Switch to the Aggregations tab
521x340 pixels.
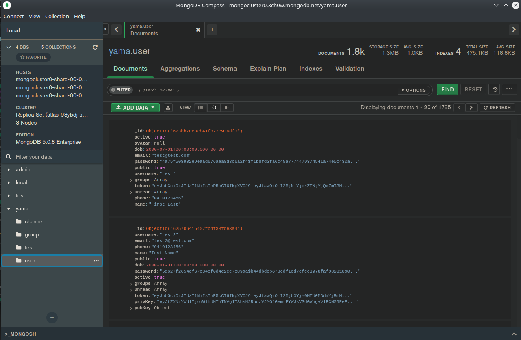[x=180, y=69]
